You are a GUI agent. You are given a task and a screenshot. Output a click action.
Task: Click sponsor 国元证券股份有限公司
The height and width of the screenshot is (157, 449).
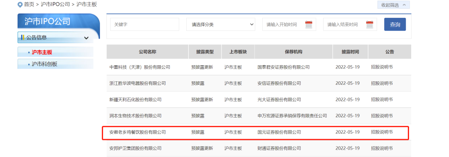click(279, 132)
